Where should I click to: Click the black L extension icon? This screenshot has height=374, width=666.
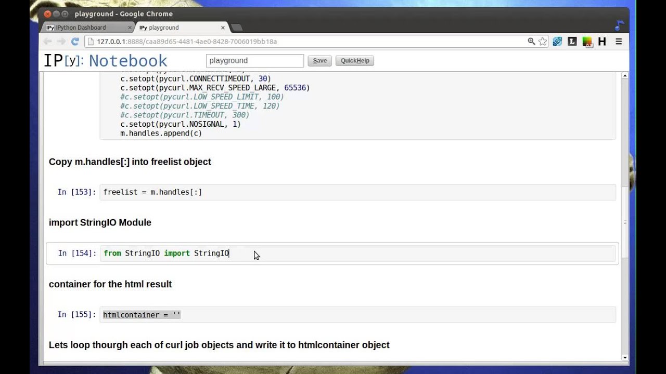(x=572, y=42)
